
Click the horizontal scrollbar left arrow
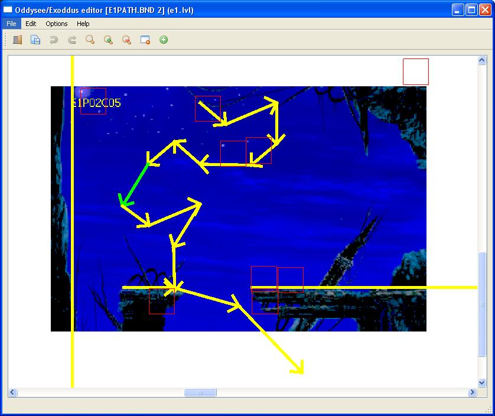coord(13,392)
